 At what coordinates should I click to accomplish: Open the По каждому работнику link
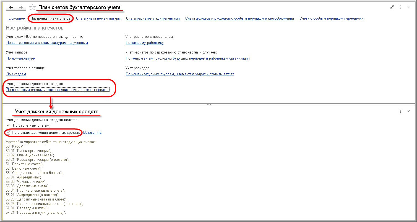pyautogui.click(x=145, y=43)
